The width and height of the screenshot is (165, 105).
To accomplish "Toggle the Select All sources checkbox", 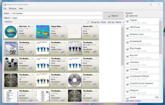I will tap(127, 16).
